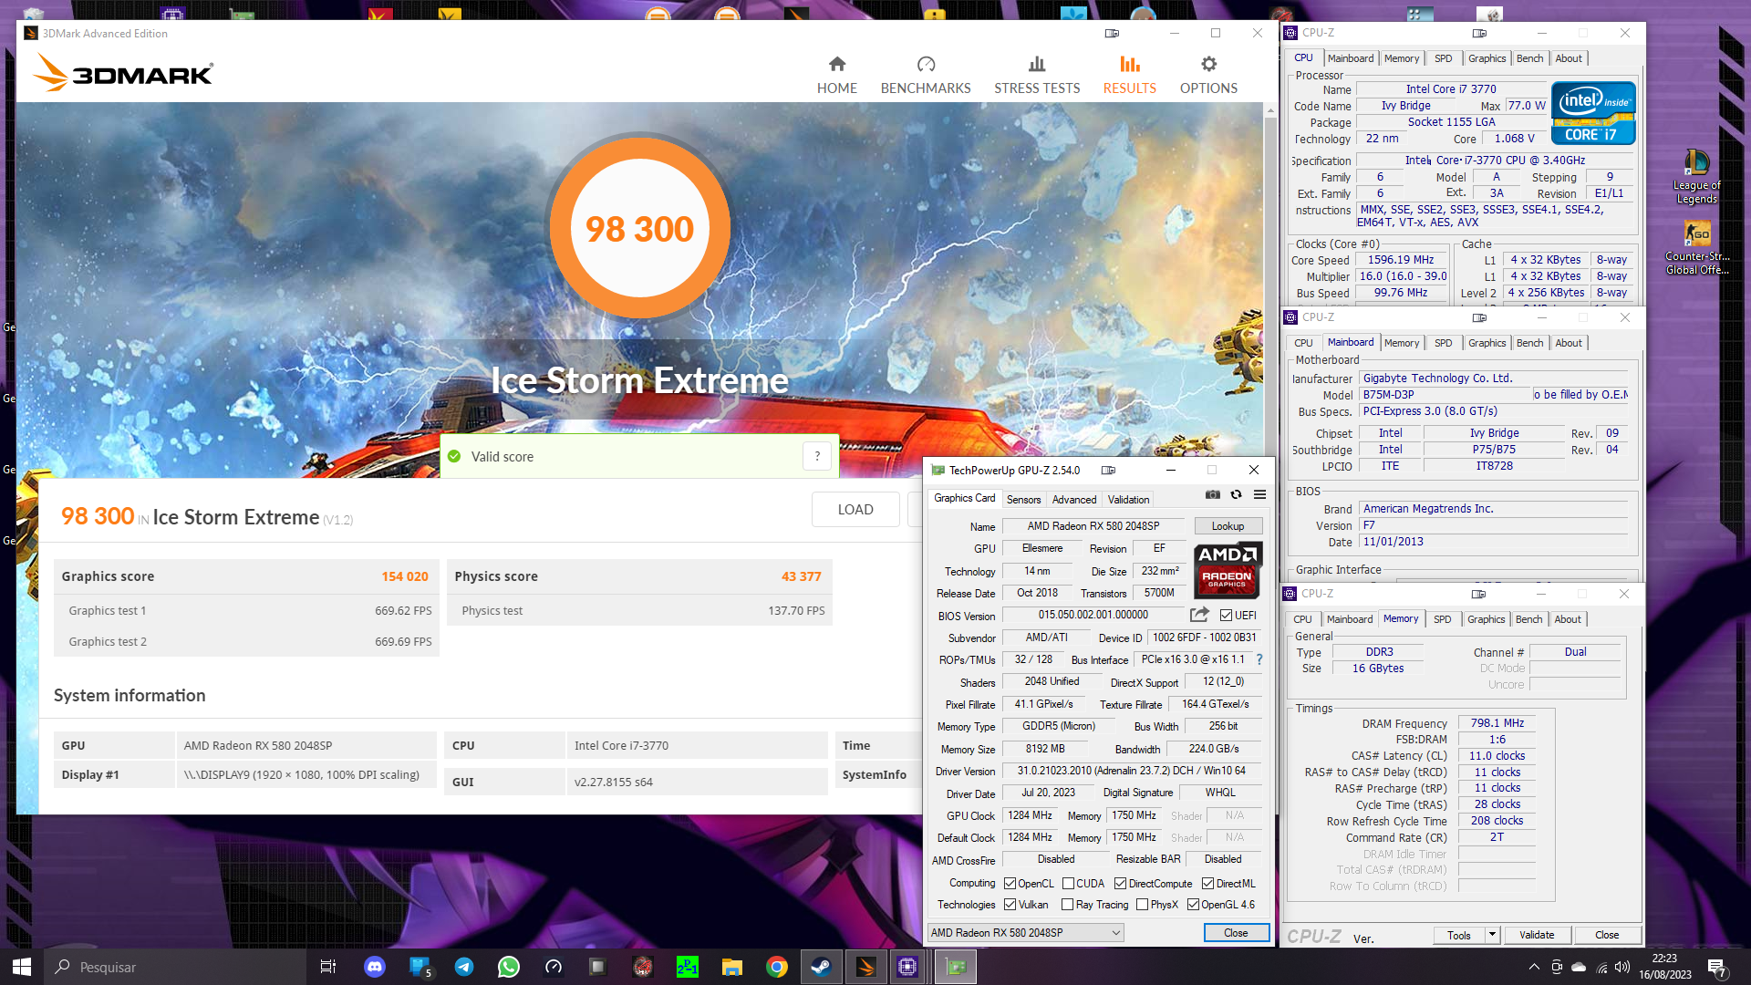Open Google Chrome from the taskbar
The height and width of the screenshot is (985, 1751).
click(776, 967)
